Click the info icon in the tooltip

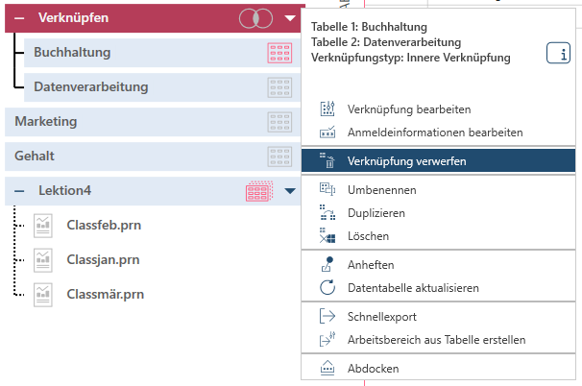558,55
